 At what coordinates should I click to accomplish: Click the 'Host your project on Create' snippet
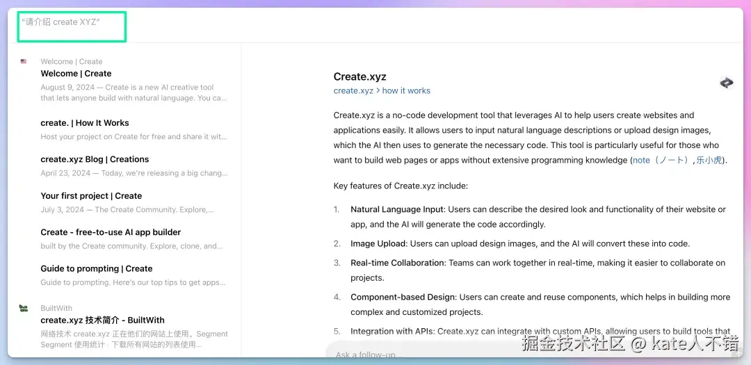coord(134,136)
